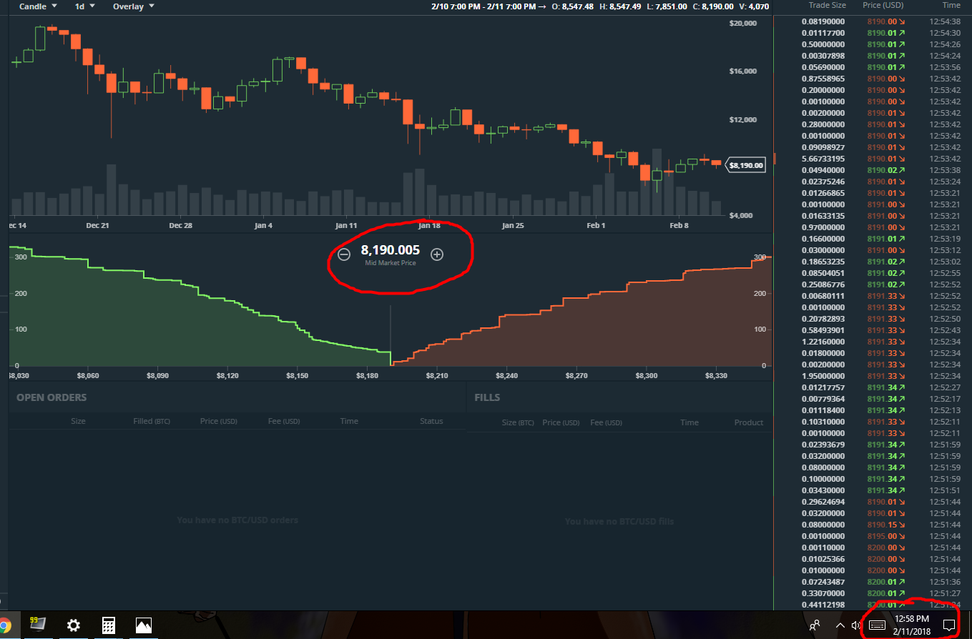
Task: Click the People icon in system tray
Action: (x=815, y=625)
